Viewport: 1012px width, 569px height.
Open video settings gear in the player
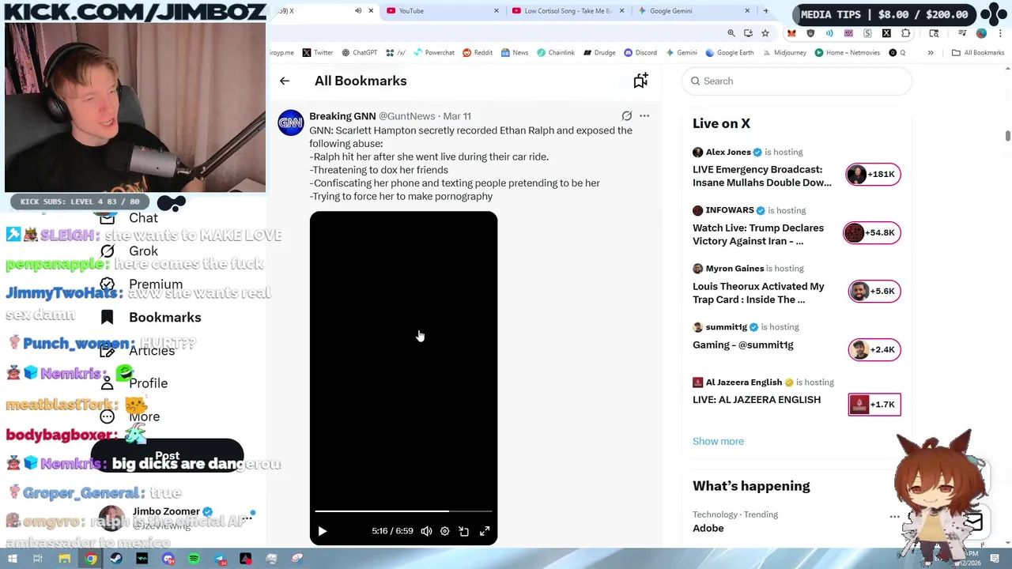pyautogui.click(x=445, y=531)
